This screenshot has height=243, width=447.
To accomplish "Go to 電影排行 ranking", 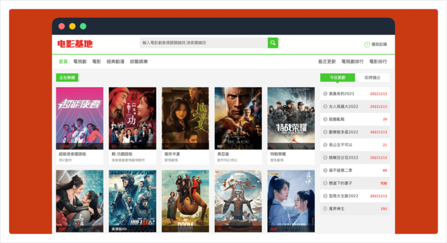I will 378,62.
